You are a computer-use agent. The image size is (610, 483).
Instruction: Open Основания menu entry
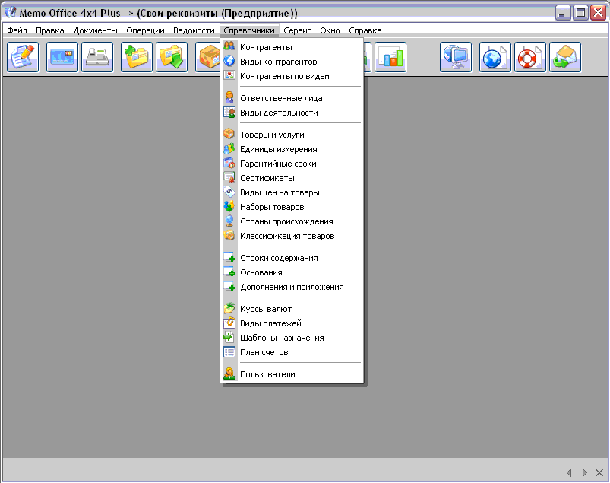(292, 272)
